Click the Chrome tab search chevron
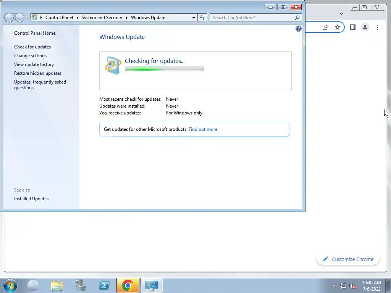The height and width of the screenshot is (293, 391). tap(341, 14)
